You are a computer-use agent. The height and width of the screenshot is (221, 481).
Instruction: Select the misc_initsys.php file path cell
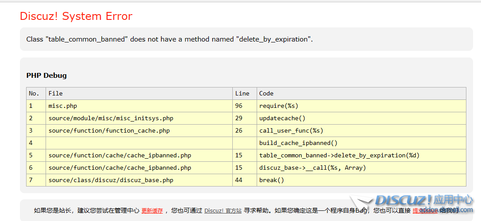pyautogui.click(x=111, y=118)
